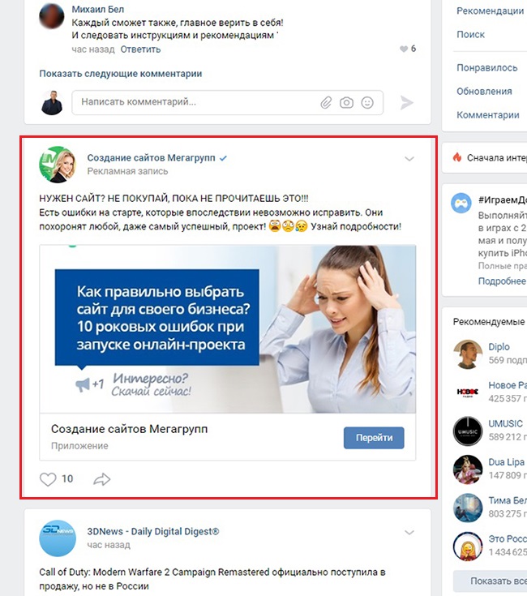Share the Мегагрупп ad post via arrow
This screenshot has width=527, height=596.
(x=102, y=479)
